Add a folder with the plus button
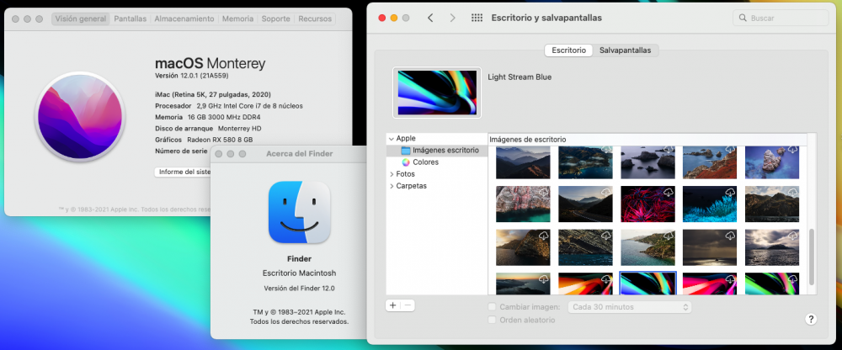Image resolution: width=842 pixels, height=350 pixels. click(x=392, y=305)
